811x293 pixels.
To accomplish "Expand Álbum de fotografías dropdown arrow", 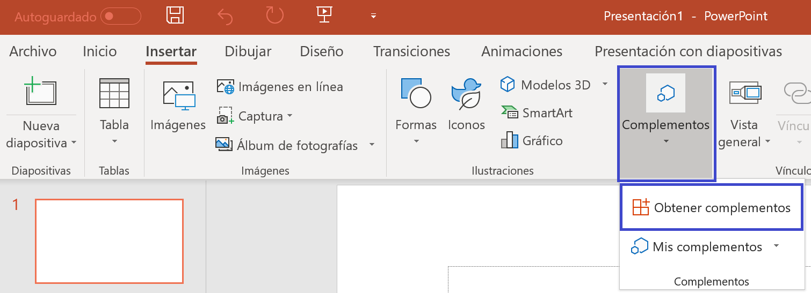I will 372,145.
